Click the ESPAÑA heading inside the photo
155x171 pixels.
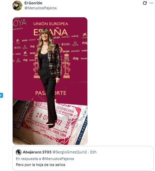click(51, 32)
